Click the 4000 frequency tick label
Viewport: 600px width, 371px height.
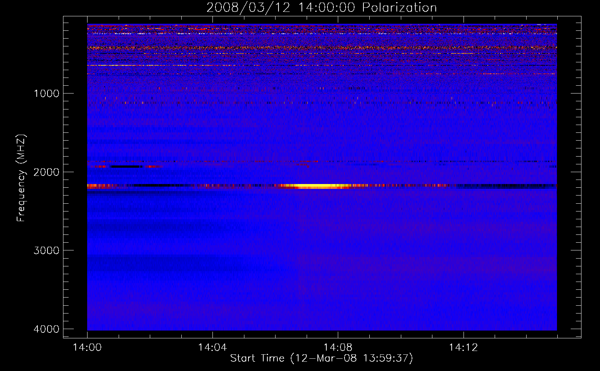[x=46, y=329]
